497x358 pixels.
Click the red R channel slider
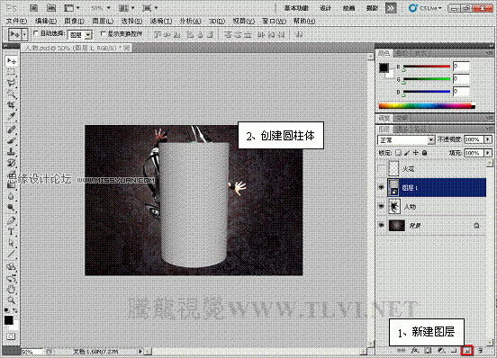coord(427,67)
